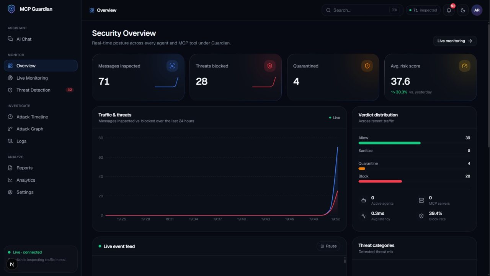Viewport: 490px width, 276px height.
Task: Open AI Chat in sidebar
Action: coord(41,39)
